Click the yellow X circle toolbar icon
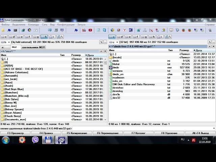The image size is (216, 162). pos(29,30)
